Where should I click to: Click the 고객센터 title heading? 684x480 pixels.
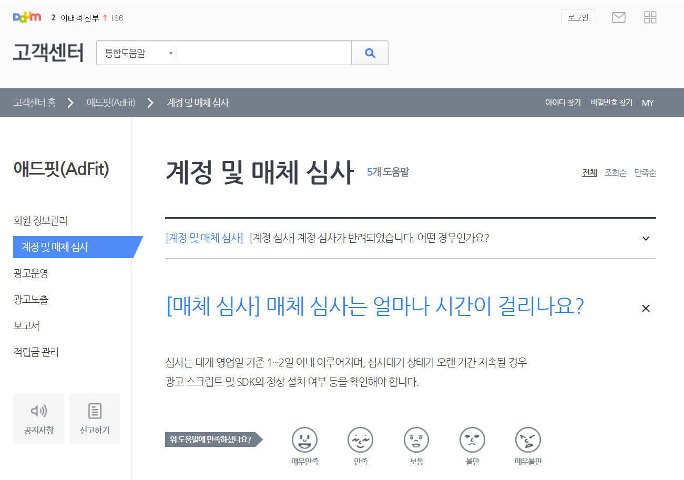pos(48,53)
